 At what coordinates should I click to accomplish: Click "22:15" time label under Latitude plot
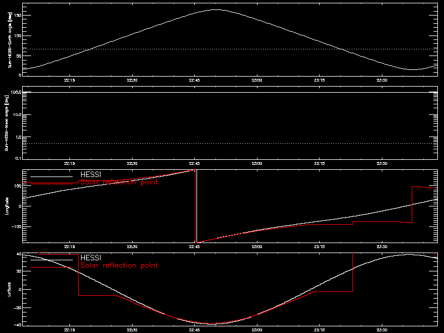click(x=69, y=330)
